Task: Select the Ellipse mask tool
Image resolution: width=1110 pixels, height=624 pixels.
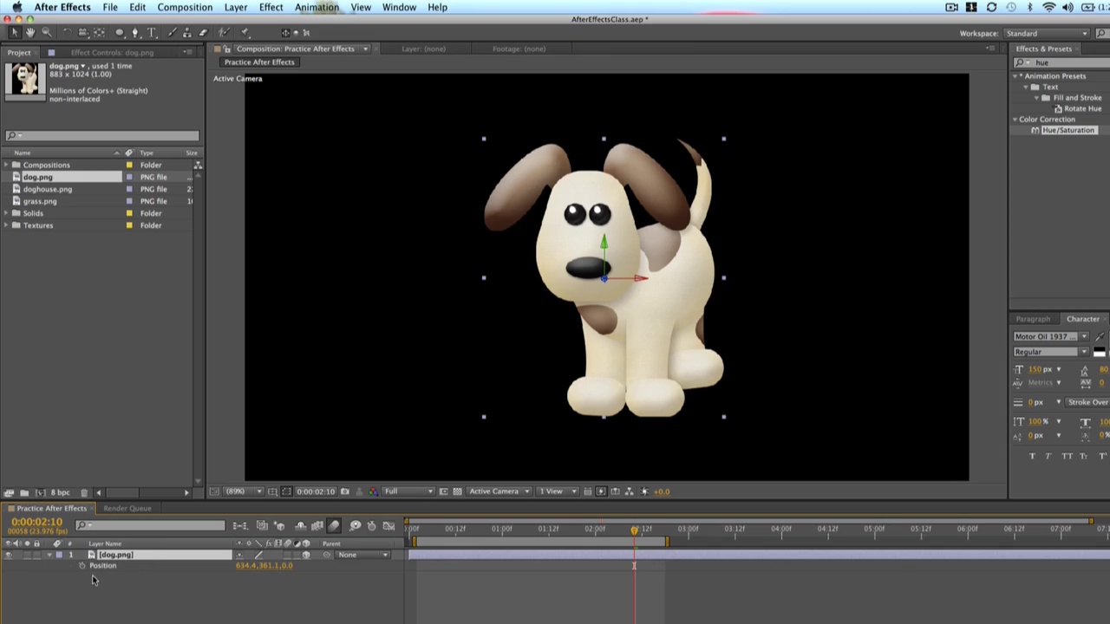Action: [120, 33]
